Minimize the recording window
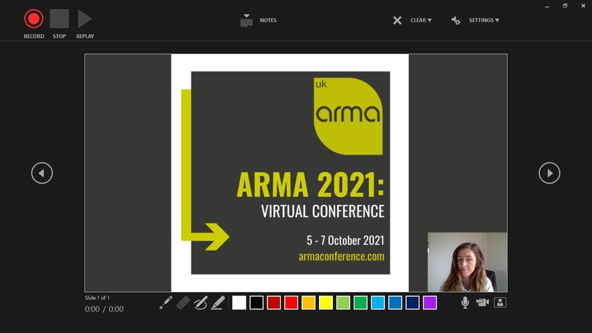This screenshot has height=333, width=592. coord(547,6)
